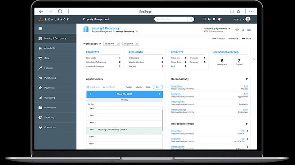Go to previous day in calendar
Image resolution: width=295 pixels, height=165 pixels.
[90, 94]
